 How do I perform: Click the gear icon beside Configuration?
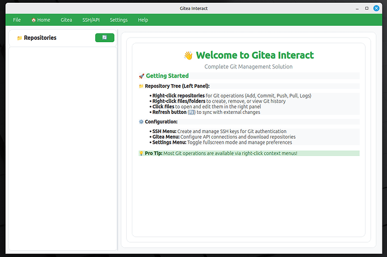coord(141,122)
